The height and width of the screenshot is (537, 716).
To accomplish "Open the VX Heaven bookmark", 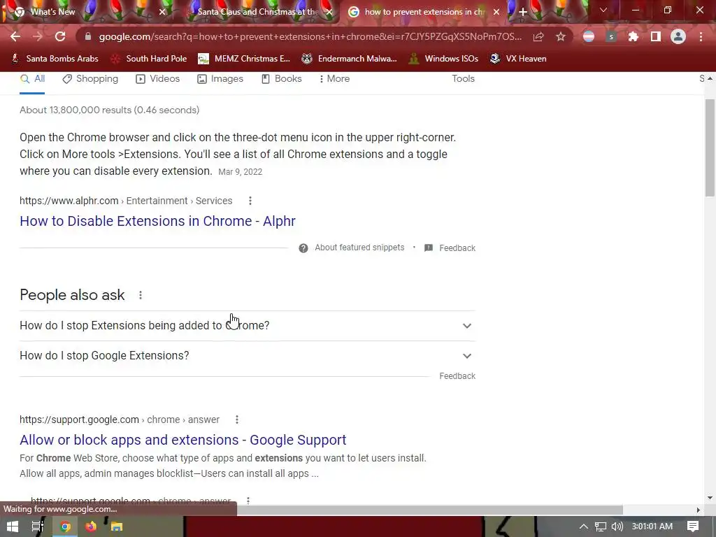I will [x=518, y=59].
